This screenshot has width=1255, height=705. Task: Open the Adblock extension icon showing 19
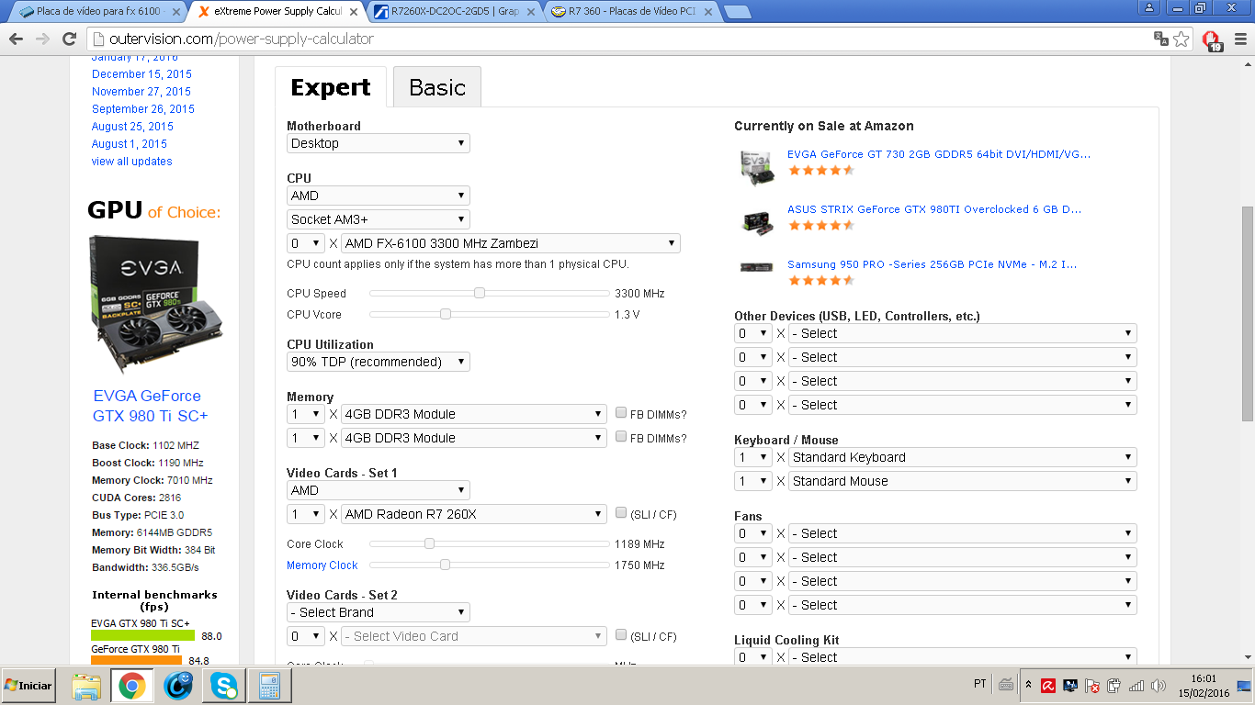(1212, 39)
